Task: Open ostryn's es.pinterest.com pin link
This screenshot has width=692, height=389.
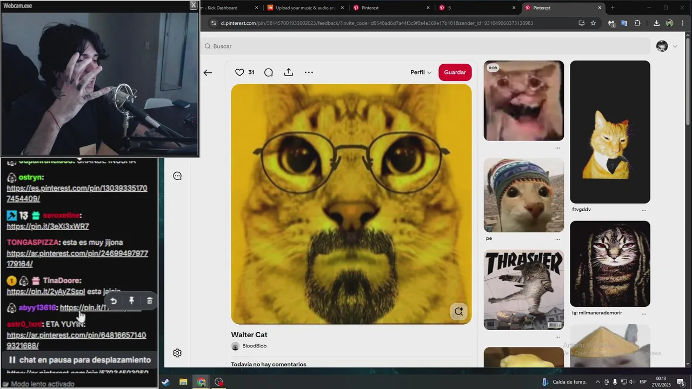Action: [77, 193]
